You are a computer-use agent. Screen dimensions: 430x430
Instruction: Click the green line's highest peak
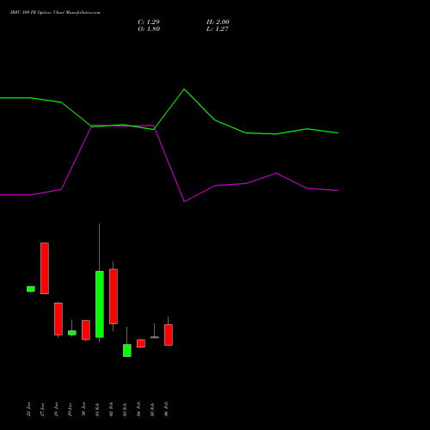[184, 89]
